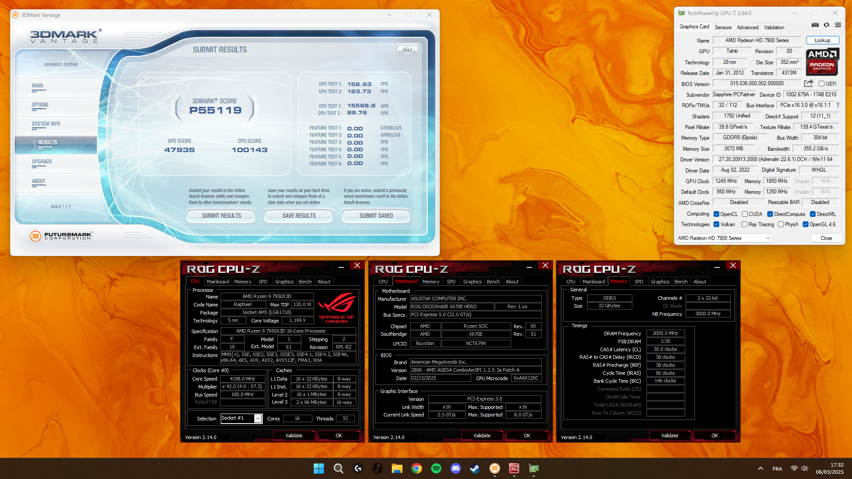Click the Core Speed field showing 4198.0 MHz
Image resolution: width=852 pixels, height=479 pixels.
click(x=242, y=379)
